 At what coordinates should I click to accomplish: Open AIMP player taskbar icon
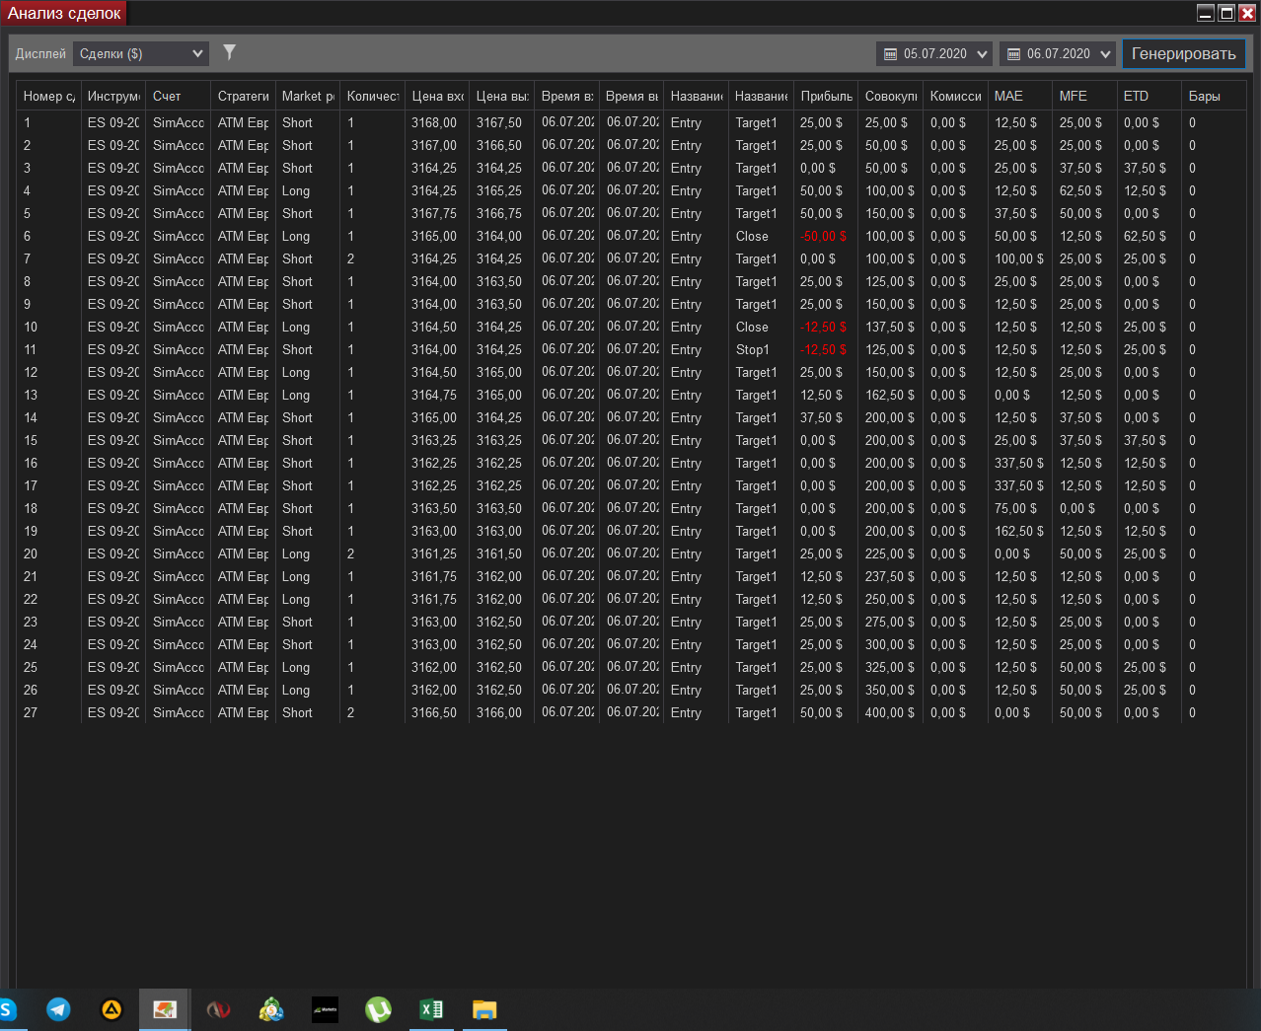coord(111,1009)
